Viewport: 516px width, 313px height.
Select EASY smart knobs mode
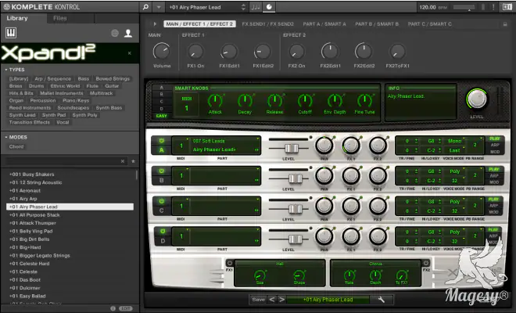pyautogui.click(x=161, y=116)
